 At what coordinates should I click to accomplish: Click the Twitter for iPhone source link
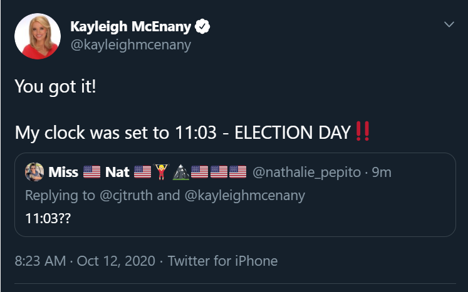click(222, 261)
